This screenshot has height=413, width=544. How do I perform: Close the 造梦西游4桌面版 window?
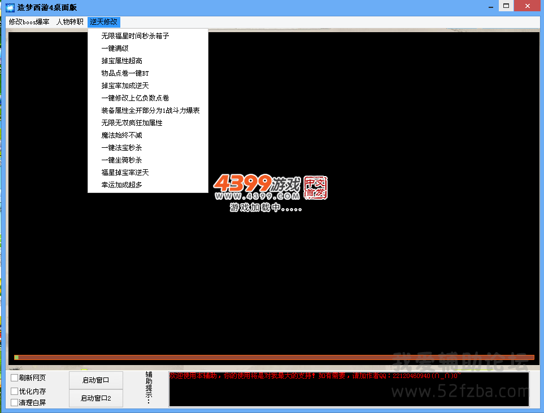528,6
